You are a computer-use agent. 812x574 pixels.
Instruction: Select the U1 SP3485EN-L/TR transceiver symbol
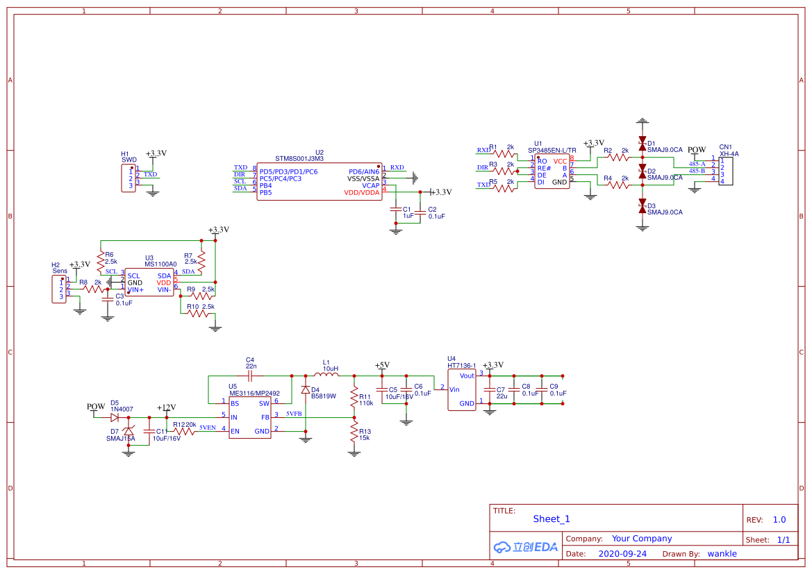point(552,171)
